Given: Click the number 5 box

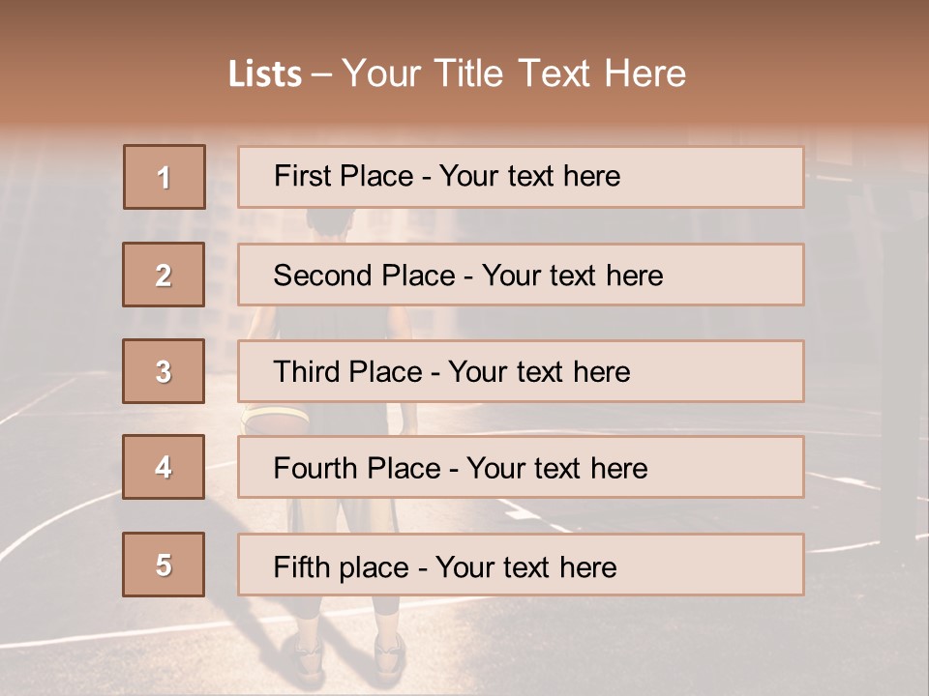Looking at the screenshot, I should coord(164,564).
